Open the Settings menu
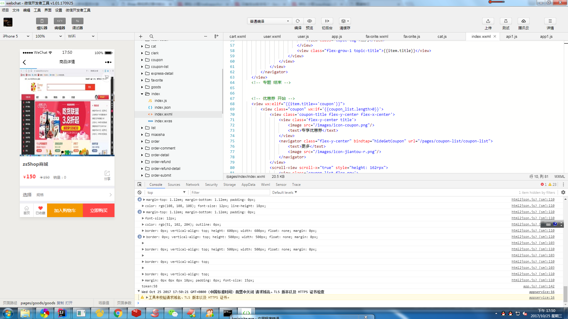The image size is (568, 319). click(59, 10)
